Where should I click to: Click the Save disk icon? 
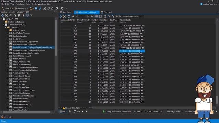[x=36, y=8]
